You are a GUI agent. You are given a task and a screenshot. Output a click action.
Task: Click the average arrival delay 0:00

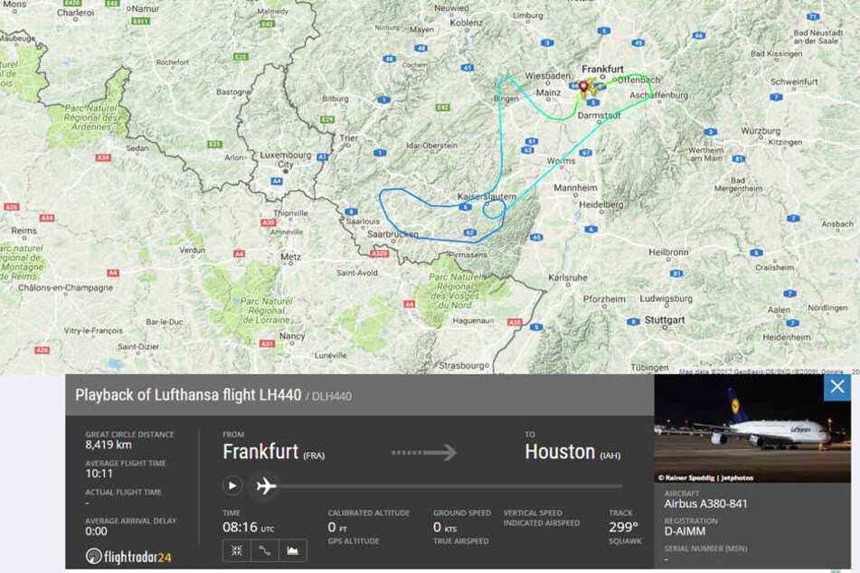(96, 531)
